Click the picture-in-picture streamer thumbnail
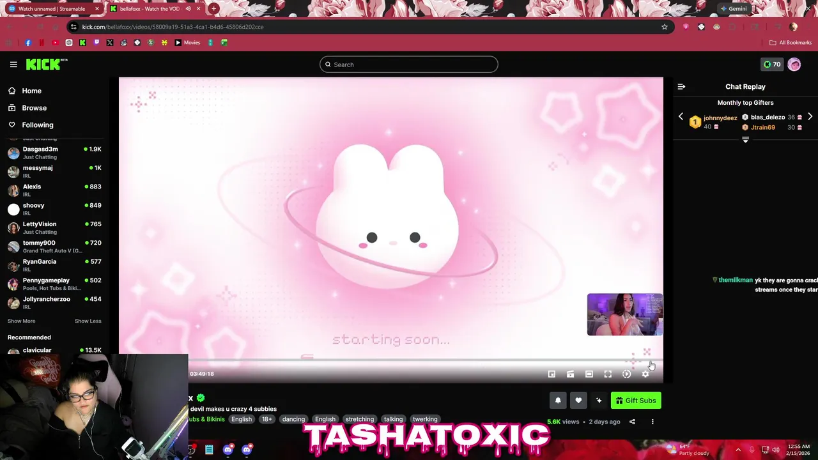Screen dimensions: 818x460 (624, 315)
